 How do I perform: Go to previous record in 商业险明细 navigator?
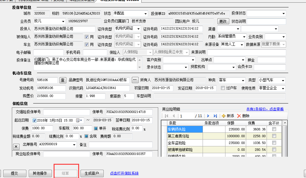pyautogui.click(x=174, y=116)
